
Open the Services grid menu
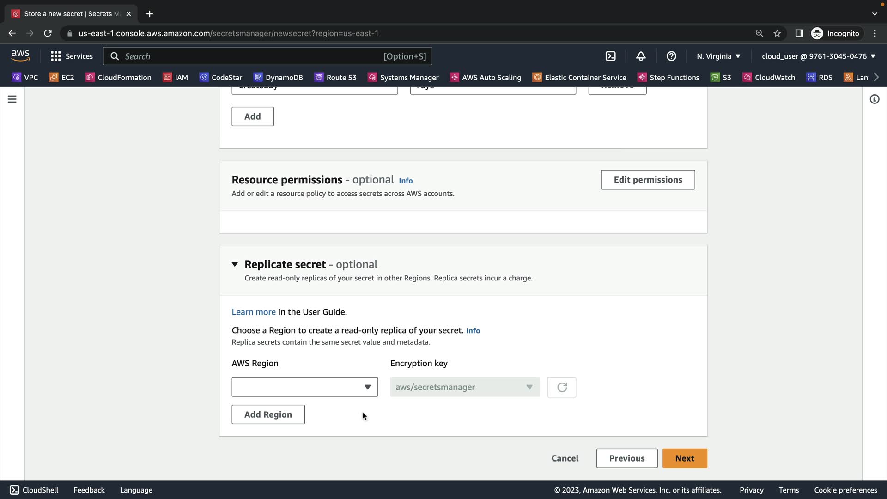72,56
